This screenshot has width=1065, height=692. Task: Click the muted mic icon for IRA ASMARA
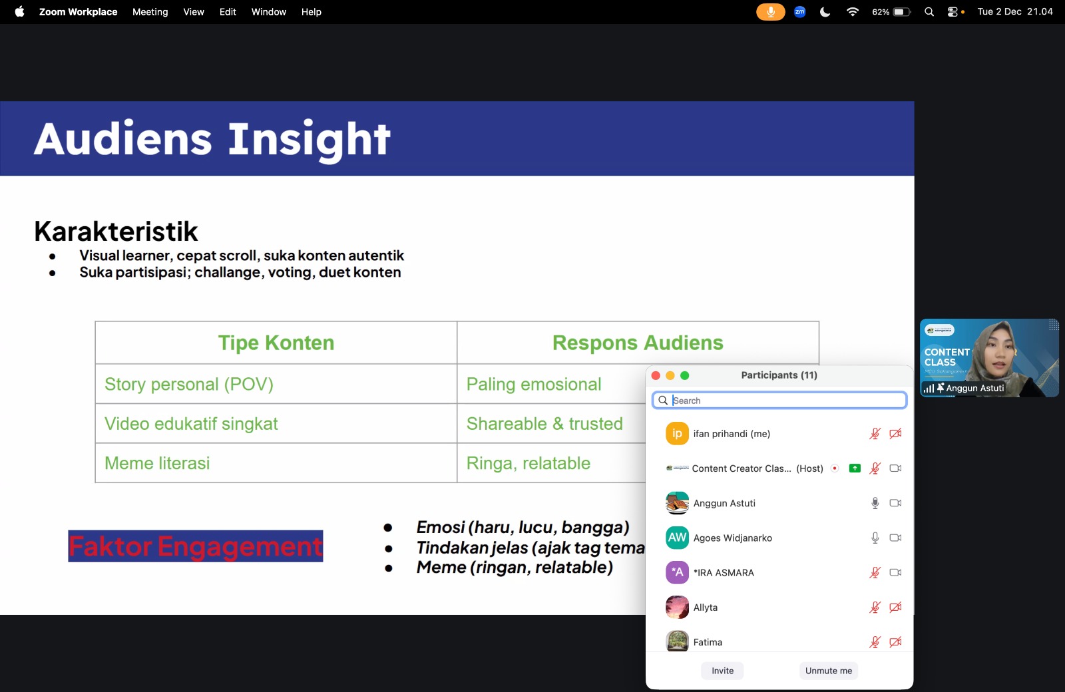click(875, 572)
